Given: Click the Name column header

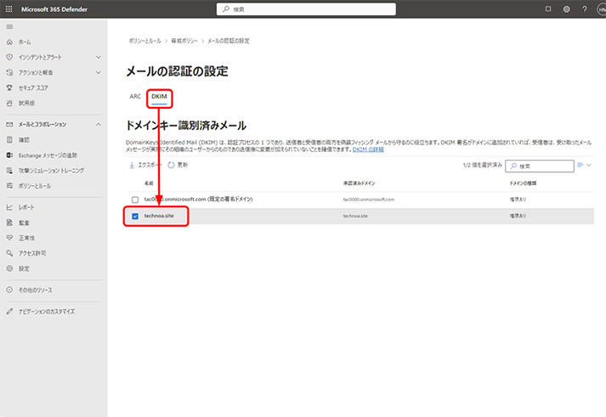Looking at the screenshot, I should tap(149, 183).
